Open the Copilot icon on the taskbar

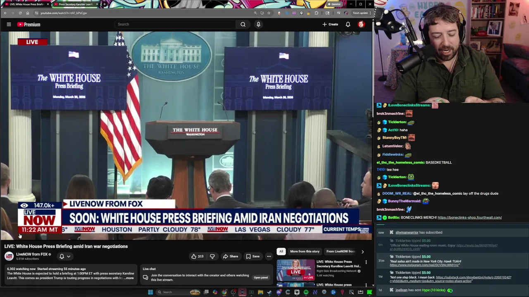[x=215, y=292]
